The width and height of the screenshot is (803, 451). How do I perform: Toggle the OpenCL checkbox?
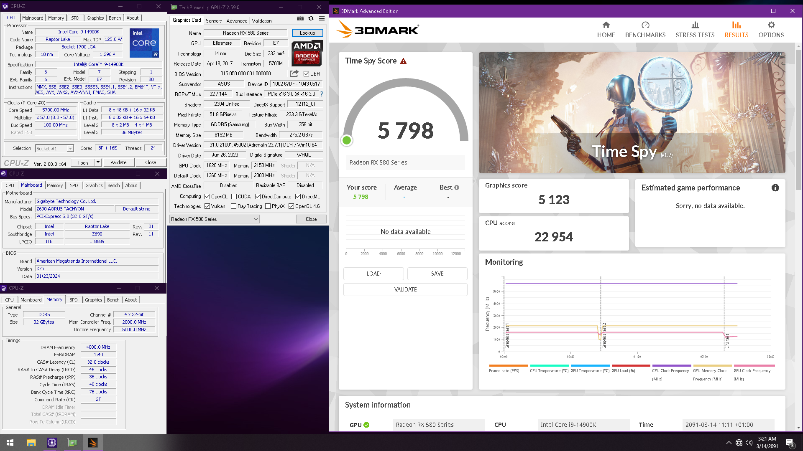click(207, 197)
